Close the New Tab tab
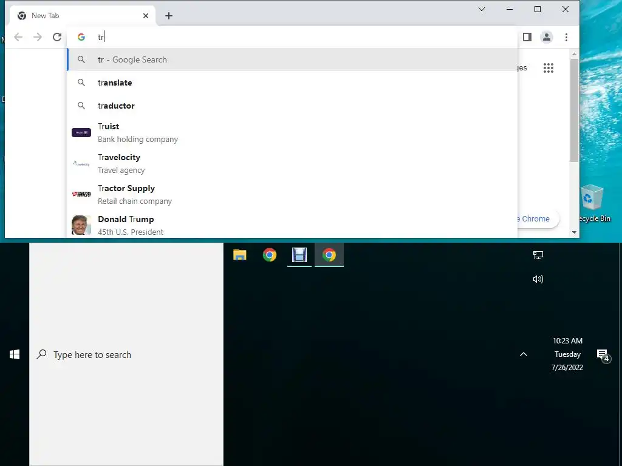 point(146,16)
